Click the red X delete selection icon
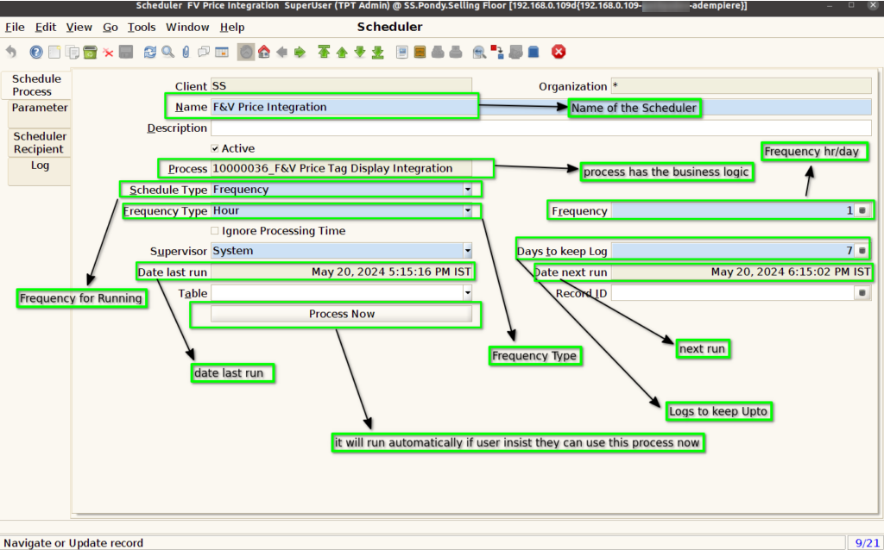The width and height of the screenshot is (884, 550). (x=108, y=53)
